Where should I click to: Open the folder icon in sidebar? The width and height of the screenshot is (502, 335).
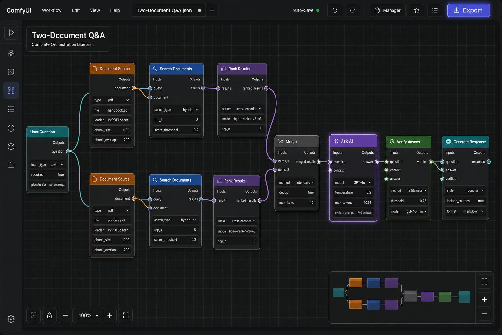point(11,165)
